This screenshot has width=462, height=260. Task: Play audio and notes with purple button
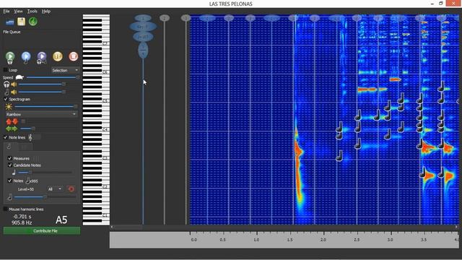click(x=42, y=57)
